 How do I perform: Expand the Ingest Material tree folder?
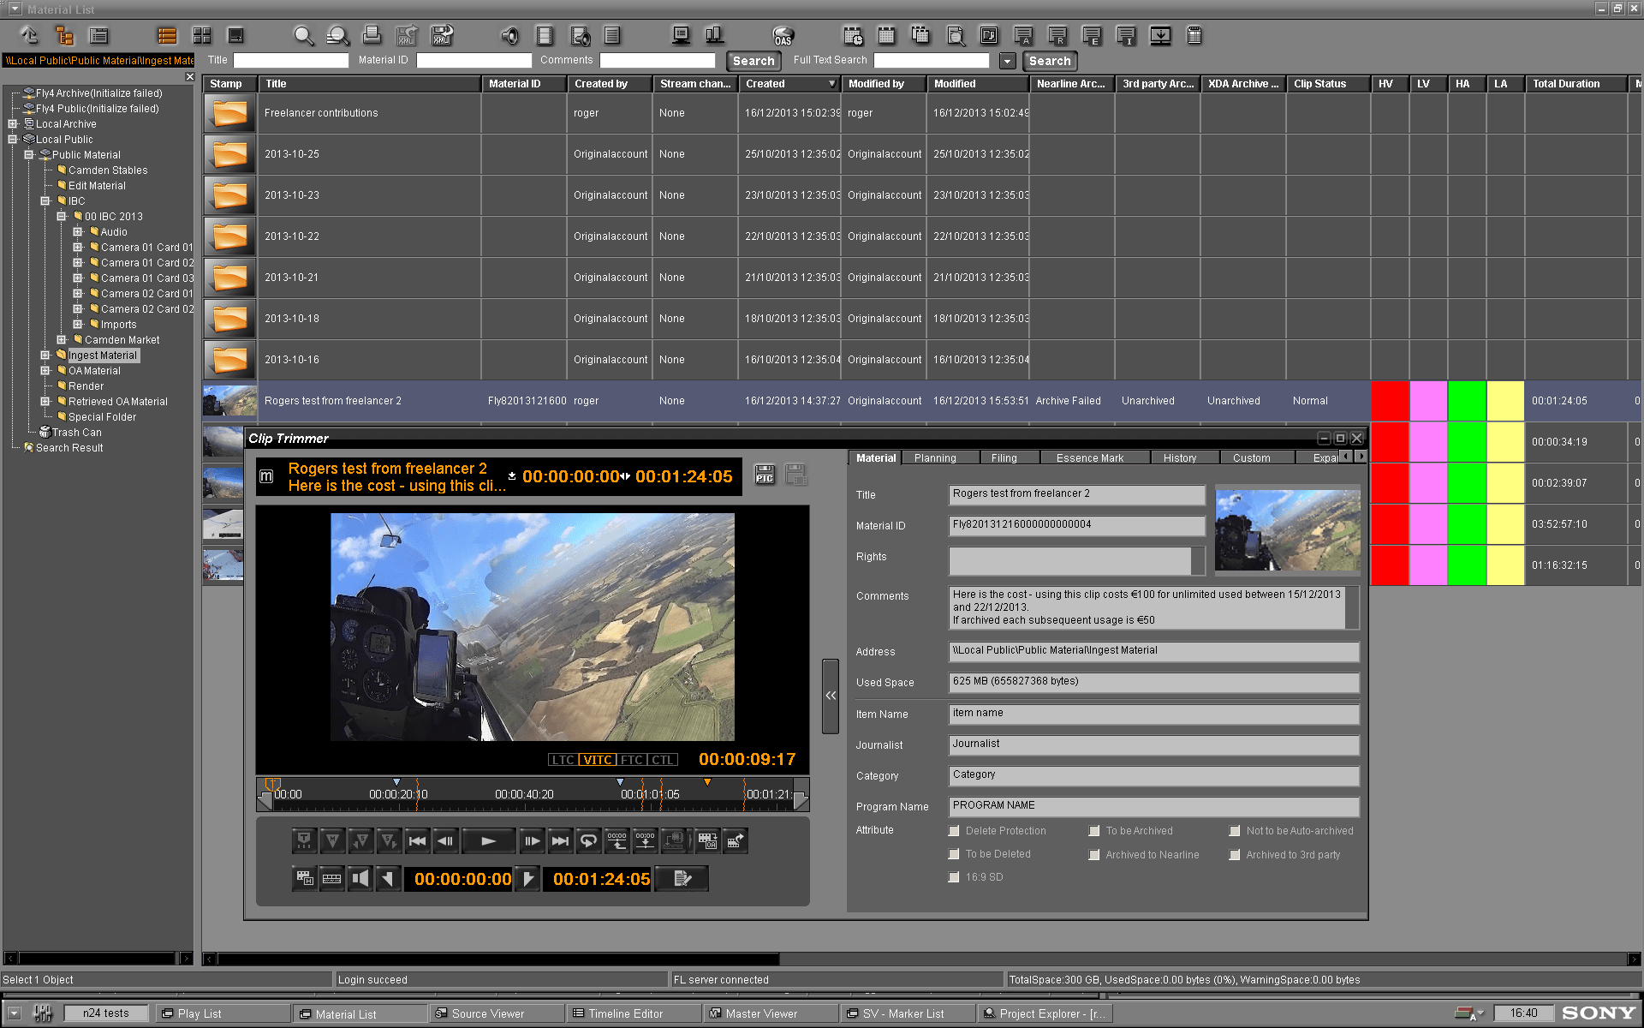pyautogui.click(x=45, y=356)
